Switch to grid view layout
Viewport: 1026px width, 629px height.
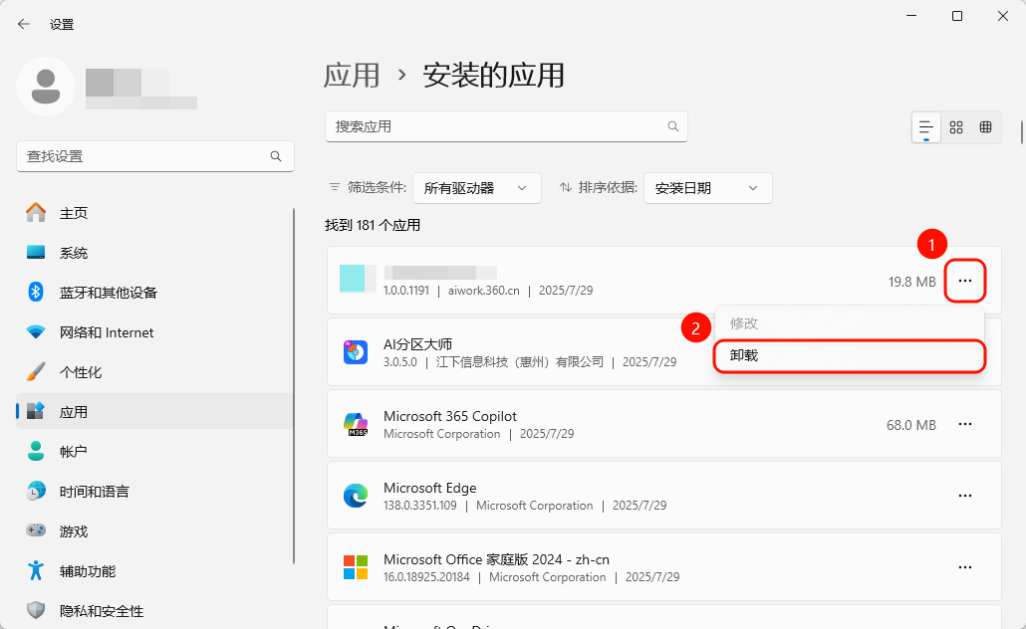tap(956, 126)
